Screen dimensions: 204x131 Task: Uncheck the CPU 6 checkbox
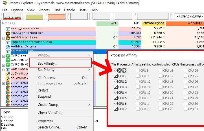[116, 104]
